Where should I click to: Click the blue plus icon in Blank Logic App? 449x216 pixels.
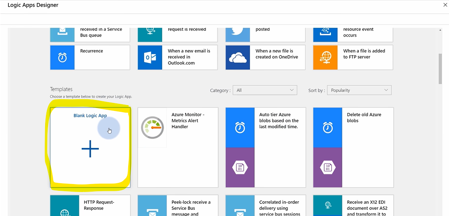point(90,149)
